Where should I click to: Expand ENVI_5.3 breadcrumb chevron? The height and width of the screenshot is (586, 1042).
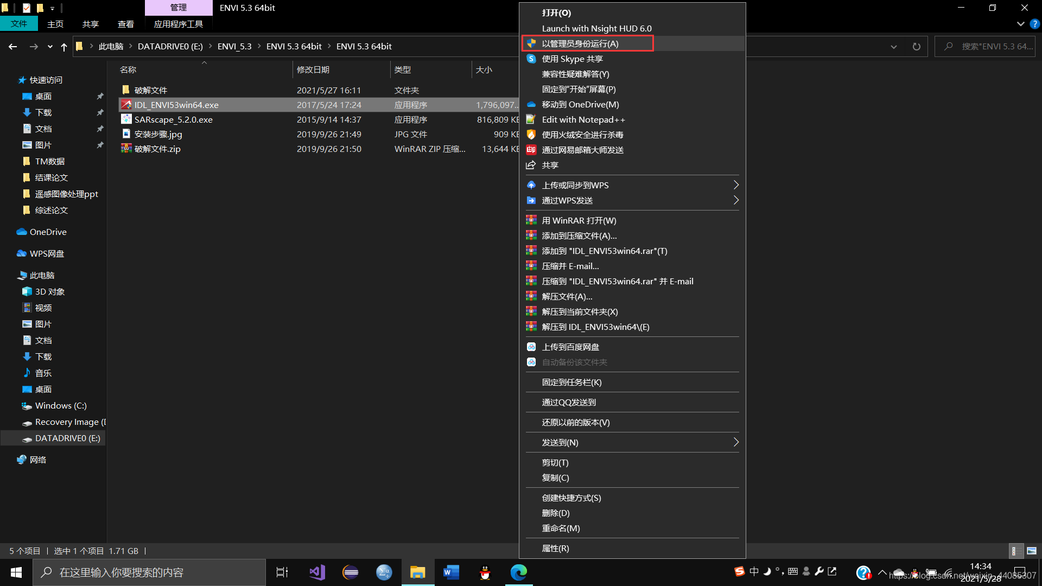259,46
